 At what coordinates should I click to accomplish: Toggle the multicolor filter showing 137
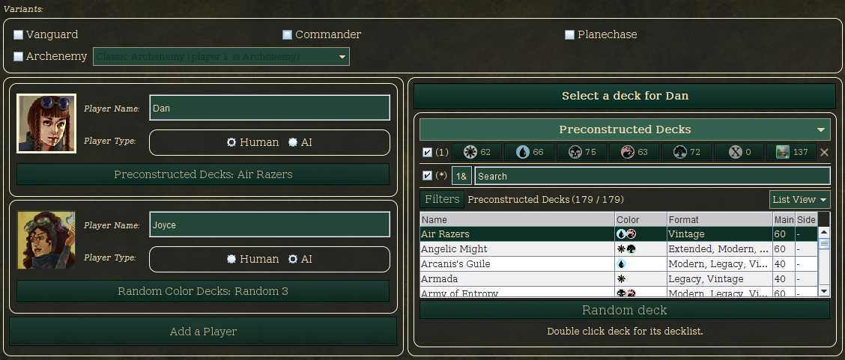click(792, 152)
